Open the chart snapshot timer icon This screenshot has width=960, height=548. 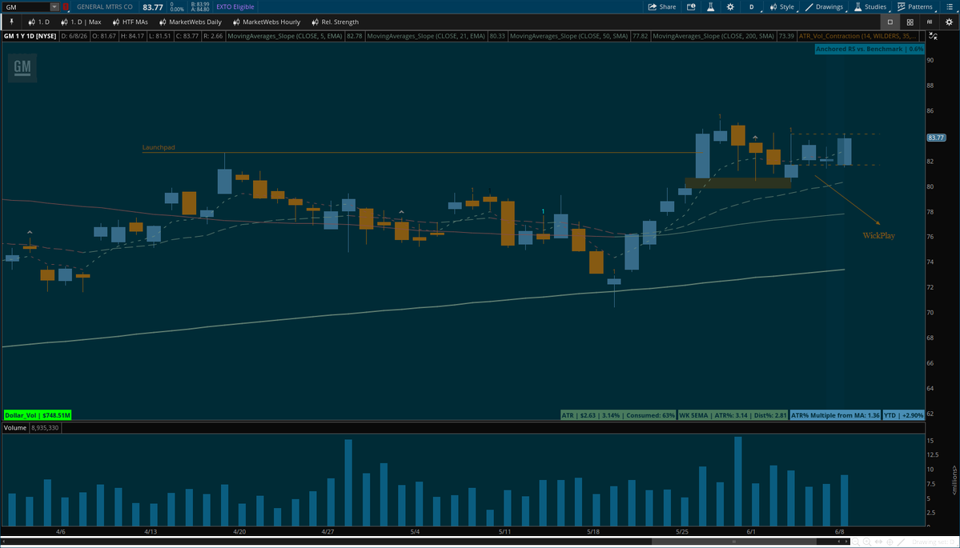691,6
